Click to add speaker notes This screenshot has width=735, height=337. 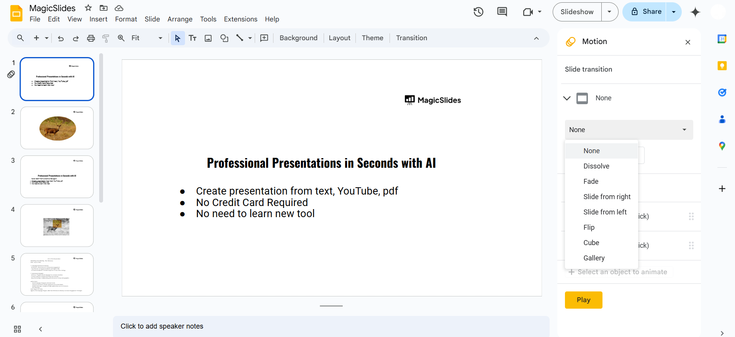point(331,326)
